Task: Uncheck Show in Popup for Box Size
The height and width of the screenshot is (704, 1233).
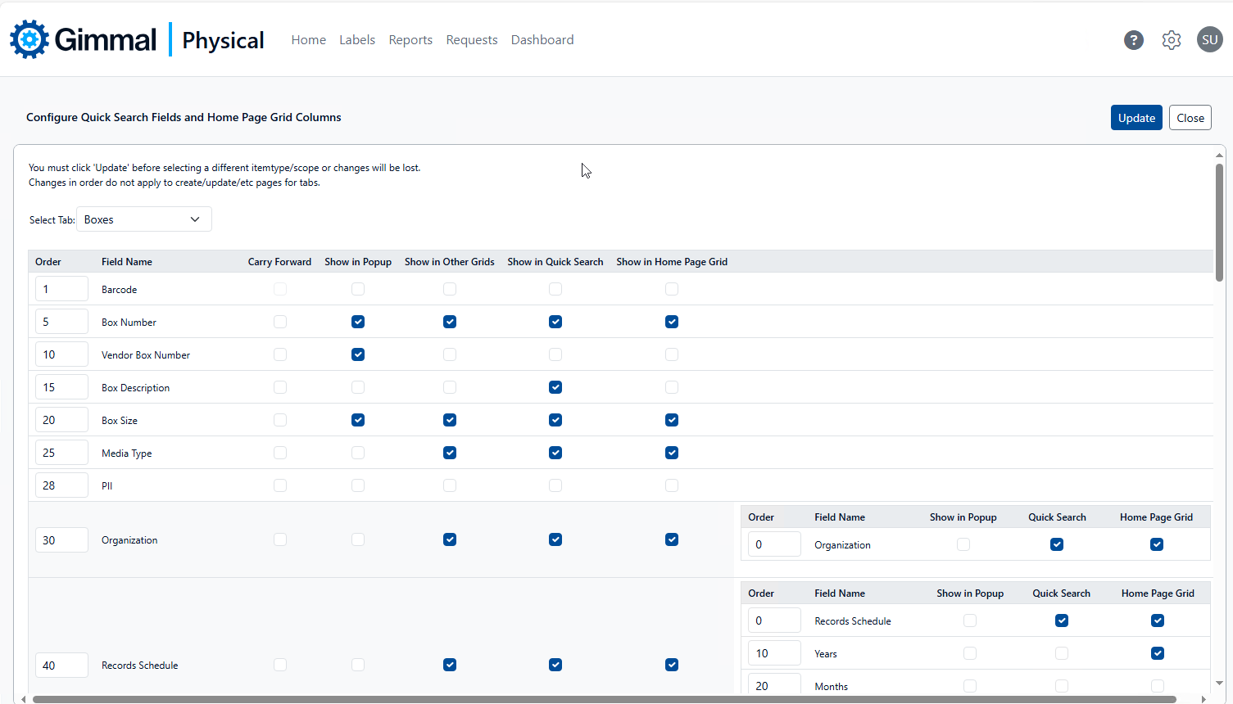Action: 358,420
